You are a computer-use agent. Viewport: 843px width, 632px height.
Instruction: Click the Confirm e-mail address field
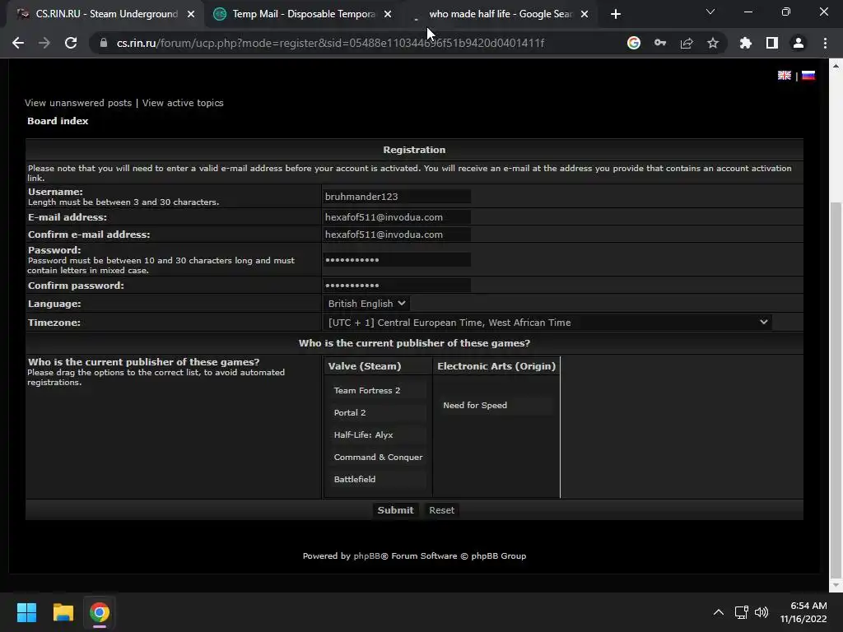pos(397,235)
